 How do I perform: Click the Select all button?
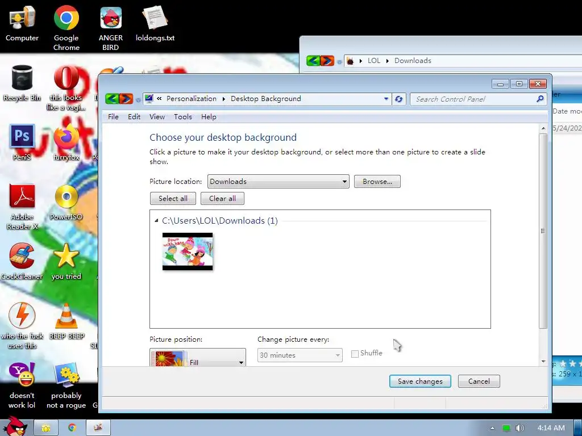[x=173, y=198]
